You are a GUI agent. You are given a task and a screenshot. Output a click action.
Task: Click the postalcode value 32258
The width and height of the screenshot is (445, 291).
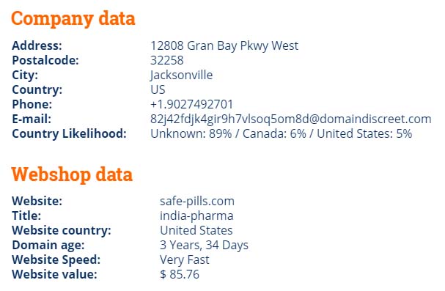tap(167, 60)
